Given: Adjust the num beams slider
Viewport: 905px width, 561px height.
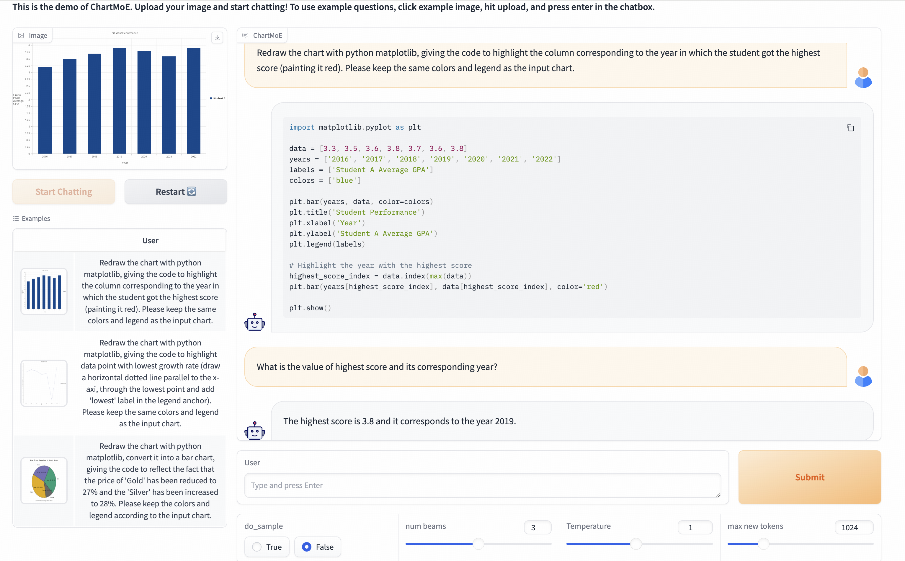Looking at the screenshot, I should coord(478,544).
